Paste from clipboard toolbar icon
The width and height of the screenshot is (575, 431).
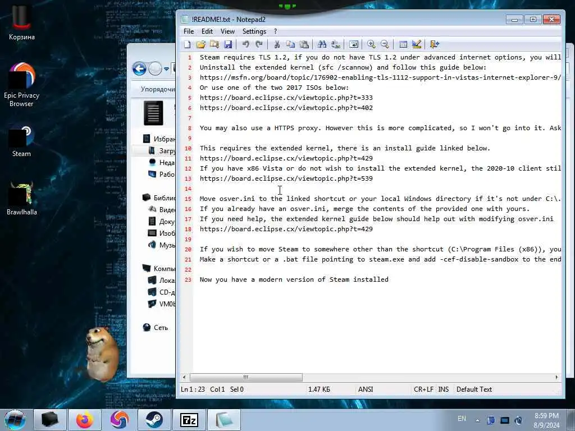304,44
